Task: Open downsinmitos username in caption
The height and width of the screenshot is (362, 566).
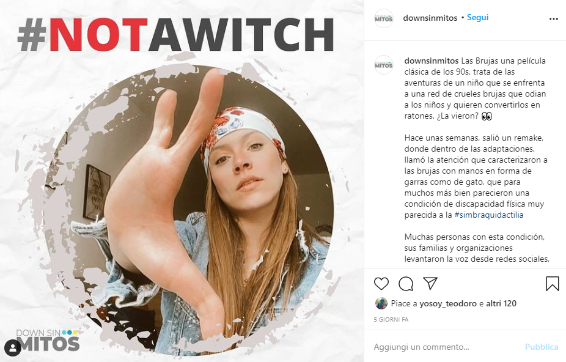Action: click(x=432, y=61)
